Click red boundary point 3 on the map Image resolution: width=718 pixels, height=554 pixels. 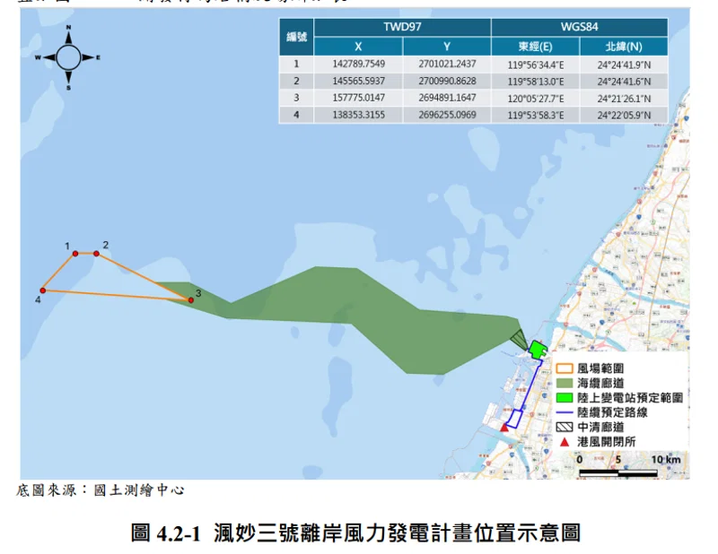(x=191, y=300)
